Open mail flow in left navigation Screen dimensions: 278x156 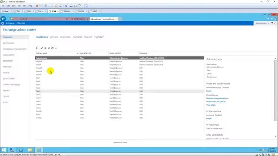[7, 67]
